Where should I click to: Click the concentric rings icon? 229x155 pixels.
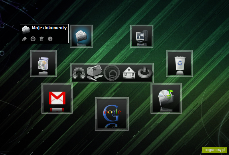coord(112,73)
